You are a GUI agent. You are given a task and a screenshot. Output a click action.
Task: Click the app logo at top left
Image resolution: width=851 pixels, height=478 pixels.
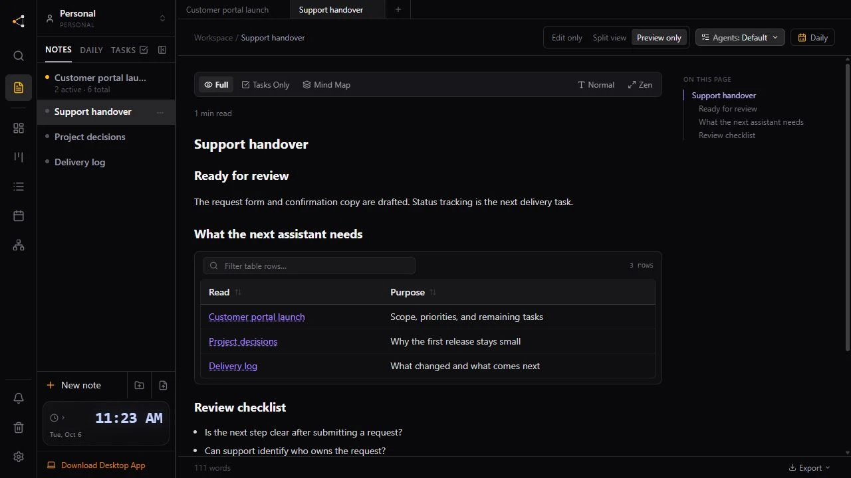coord(19,21)
